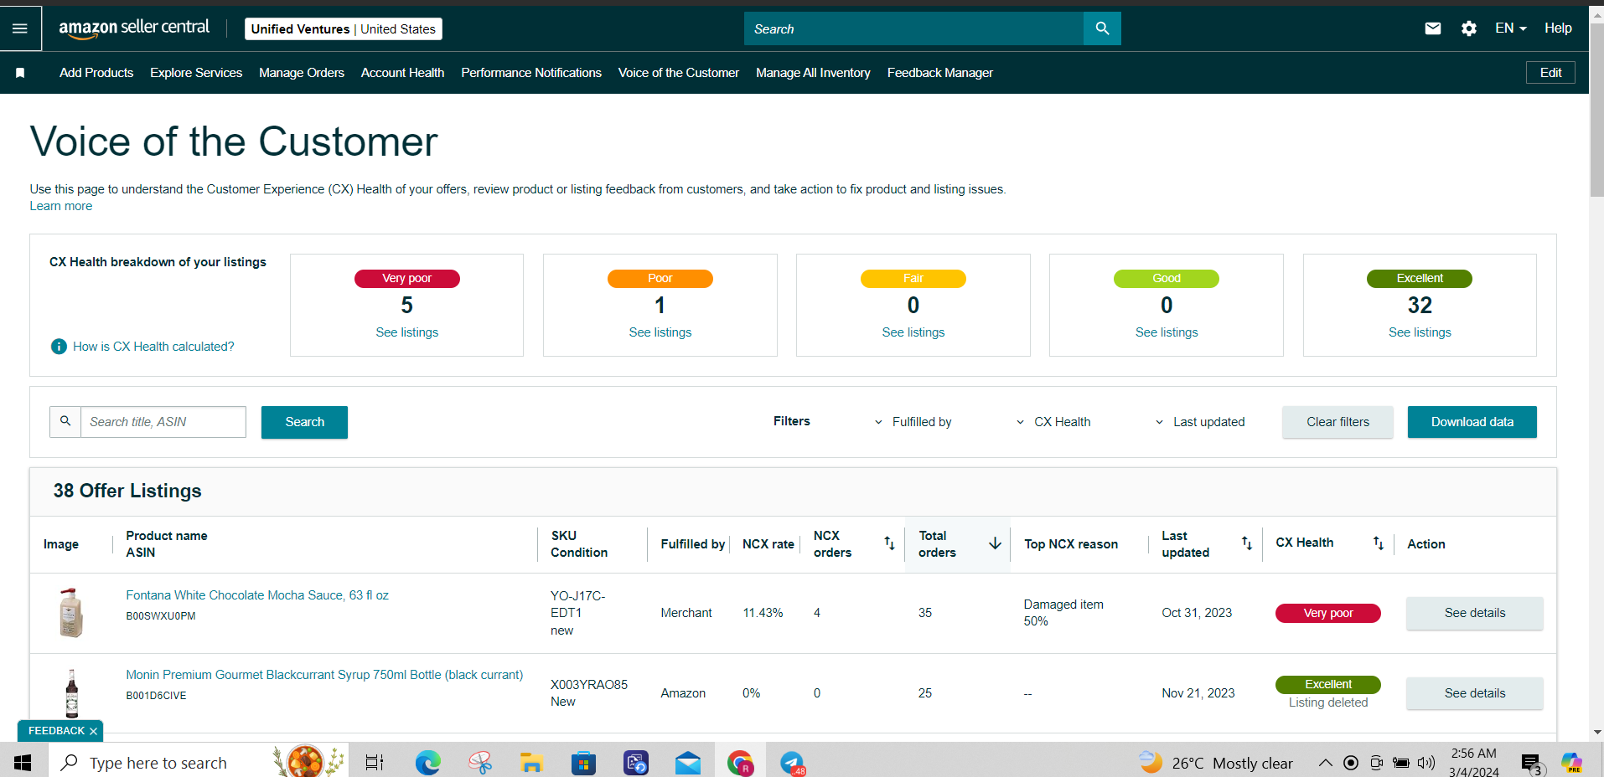See listings under Very poor

pyautogui.click(x=407, y=332)
